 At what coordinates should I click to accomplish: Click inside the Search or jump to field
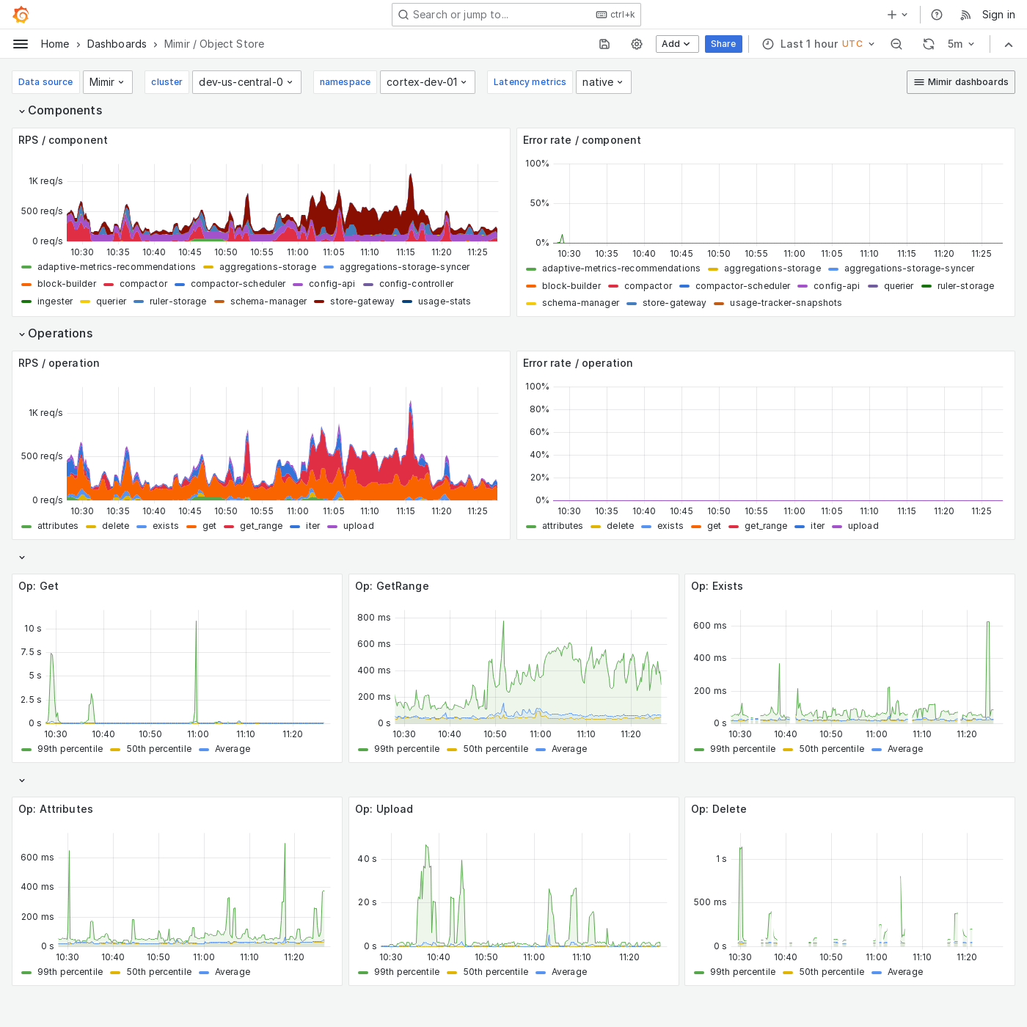[x=516, y=15]
